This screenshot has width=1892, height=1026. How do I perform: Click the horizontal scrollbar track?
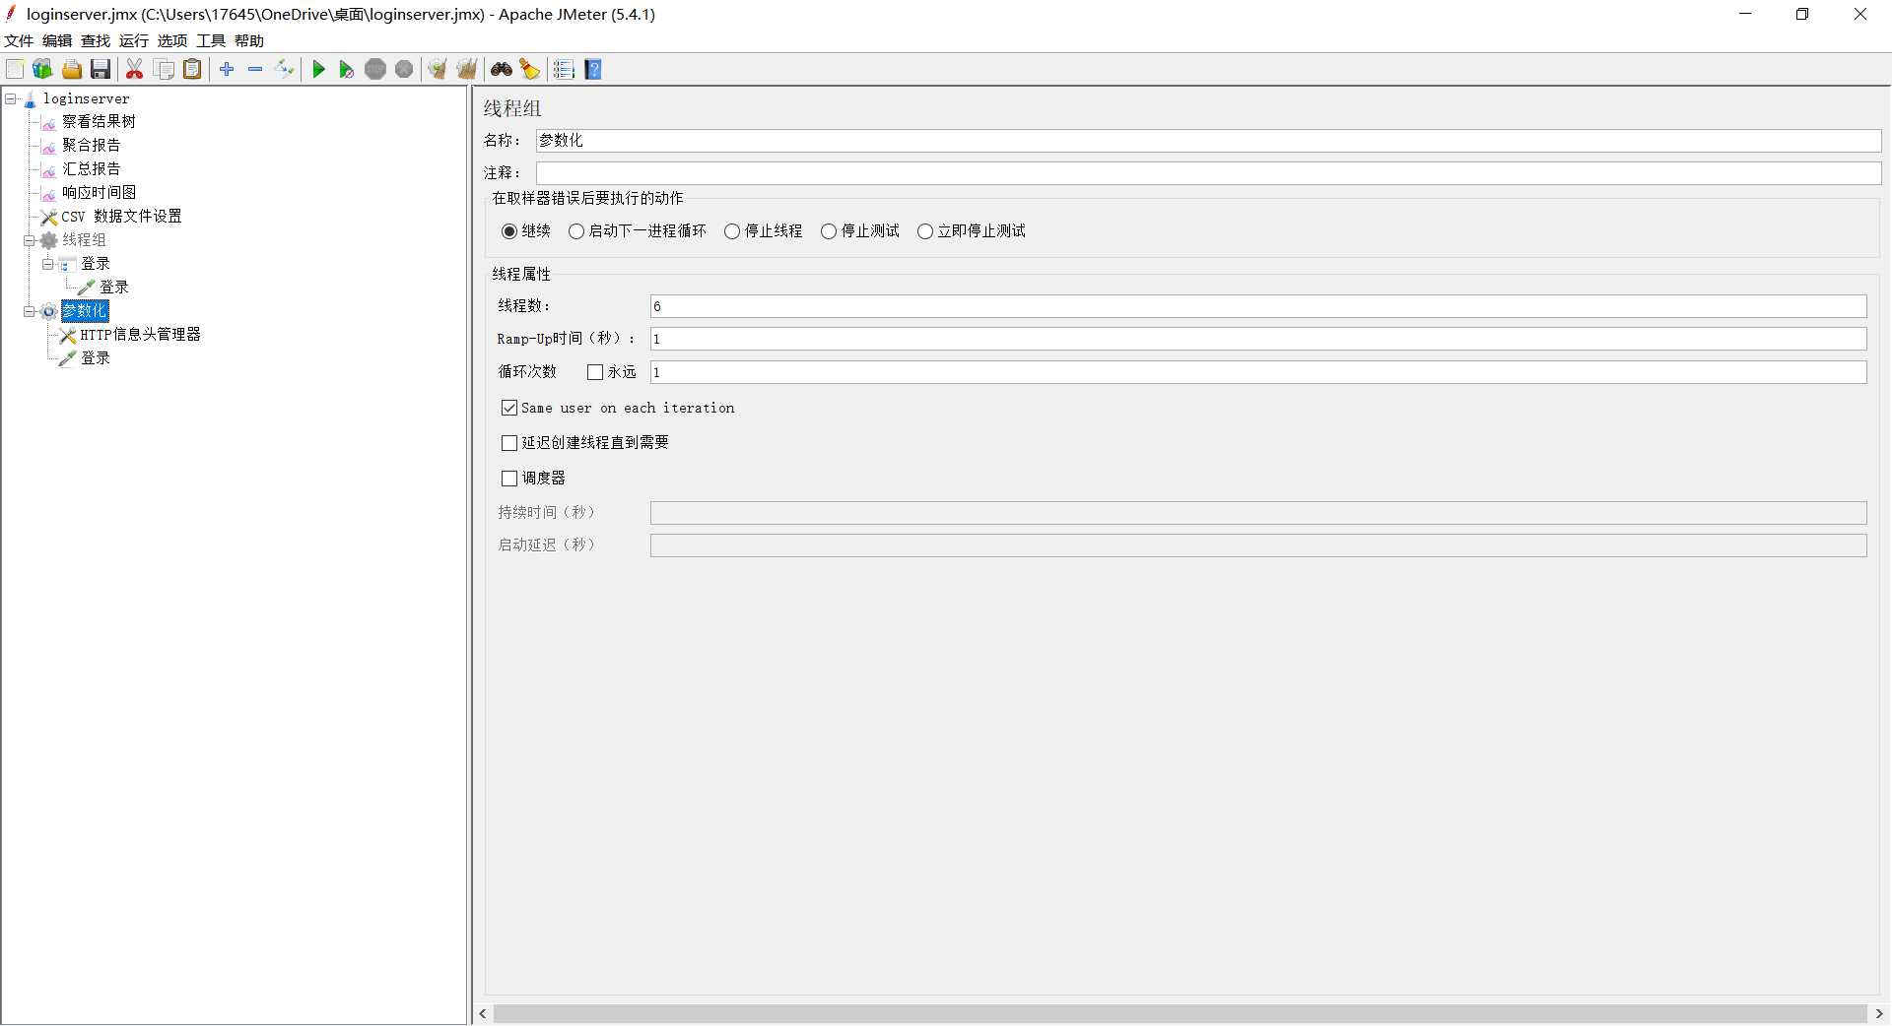(1181, 1014)
